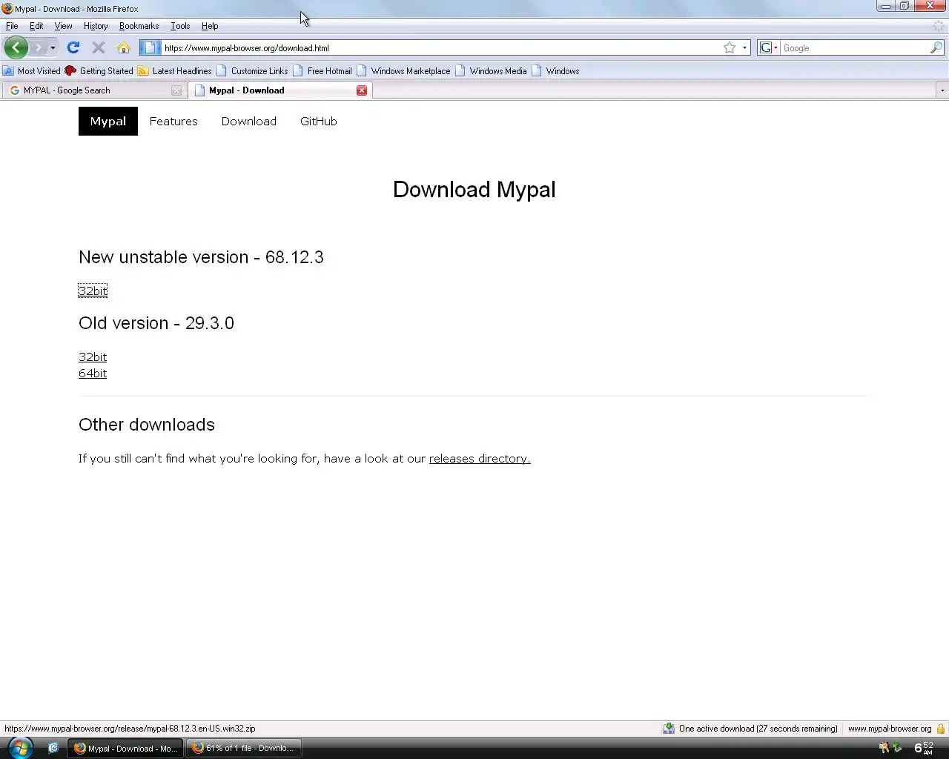Click the security padlock in status bar

tap(940, 729)
